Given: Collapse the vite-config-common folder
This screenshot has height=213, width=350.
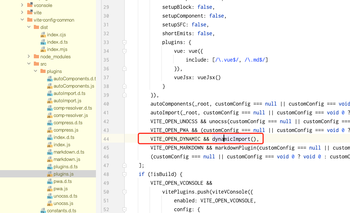Looking at the screenshot, I should 22,19.
